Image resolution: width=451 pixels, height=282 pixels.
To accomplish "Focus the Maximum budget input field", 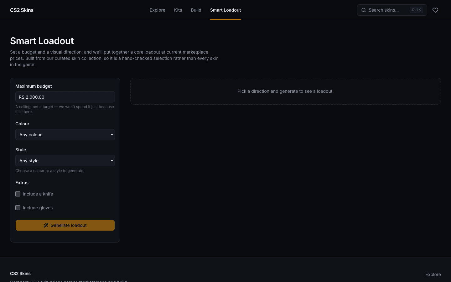I will tap(65, 97).
